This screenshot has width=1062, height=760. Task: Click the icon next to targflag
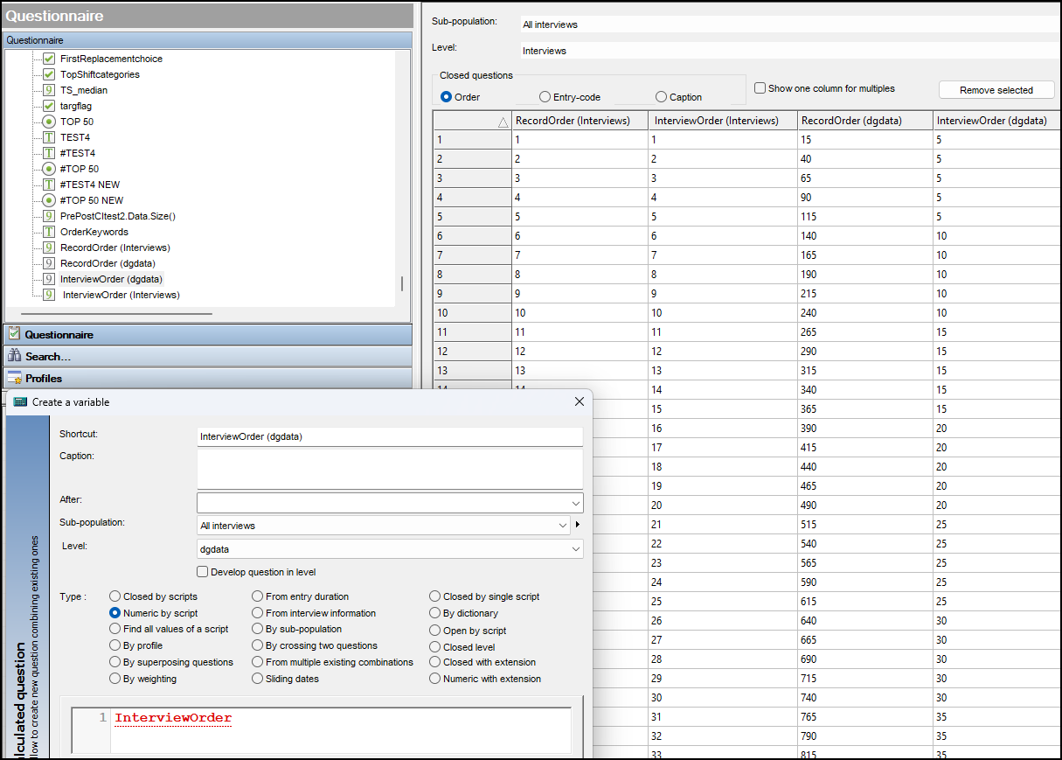49,106
